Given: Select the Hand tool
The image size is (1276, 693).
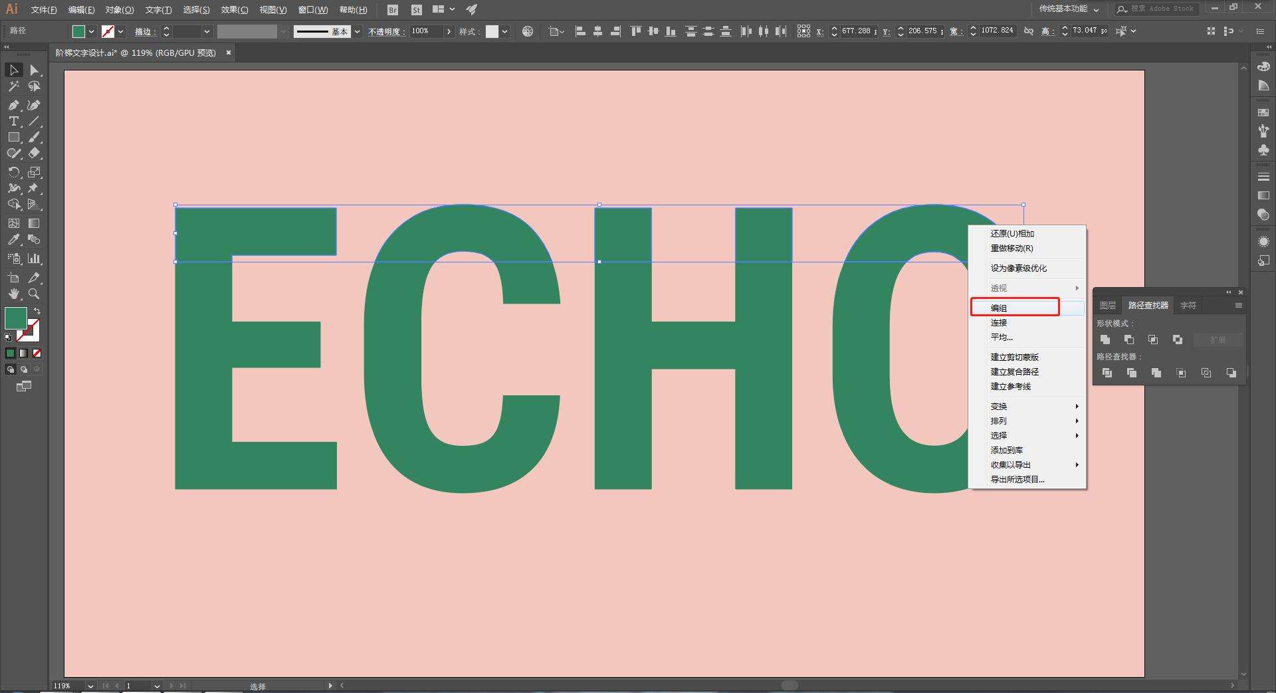Looking at the screenshot, I should 13,294.
